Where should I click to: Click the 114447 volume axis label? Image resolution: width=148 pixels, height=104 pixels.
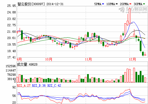pyautogui.click(x=11, y=70)
